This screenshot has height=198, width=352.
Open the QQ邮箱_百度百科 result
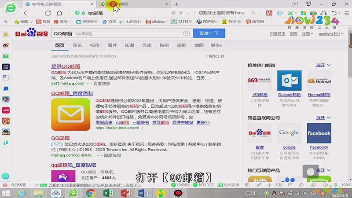coord(72,93)
